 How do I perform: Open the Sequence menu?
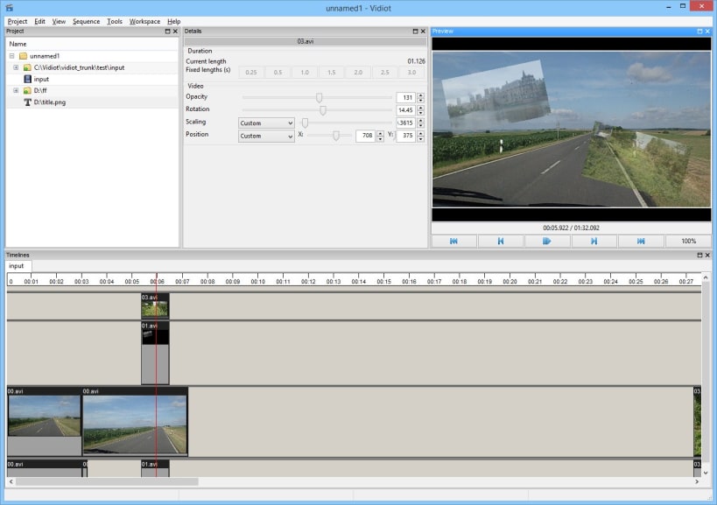tap(86, 21)
